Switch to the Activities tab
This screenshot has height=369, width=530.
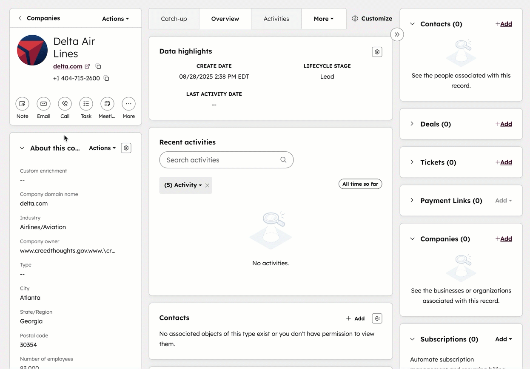pyautogui.click(x=276, y=19)
